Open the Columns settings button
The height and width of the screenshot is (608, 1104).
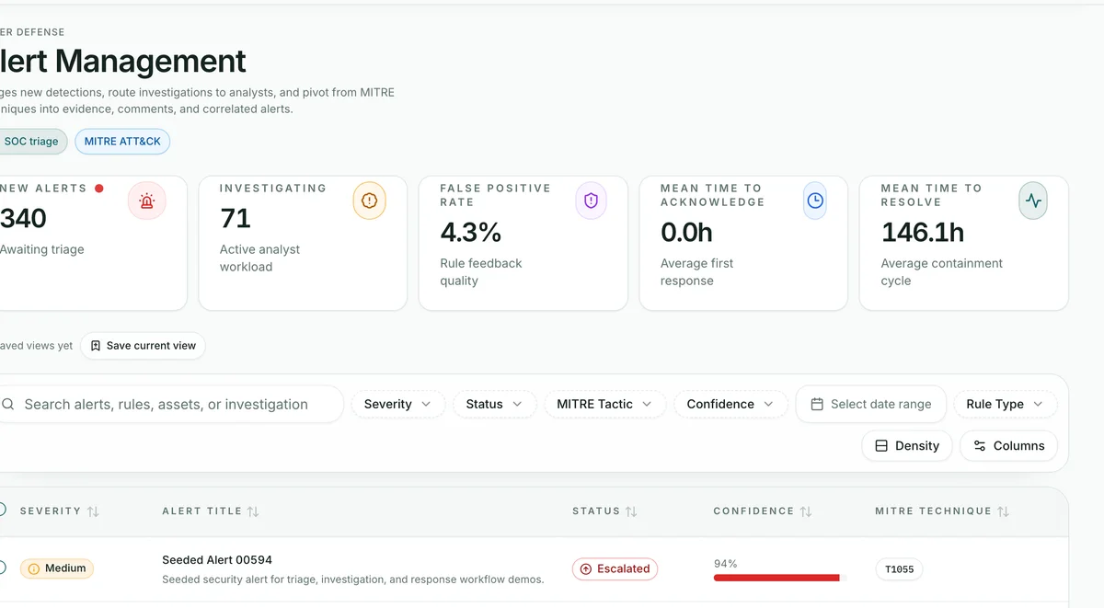pos(1008,445)
